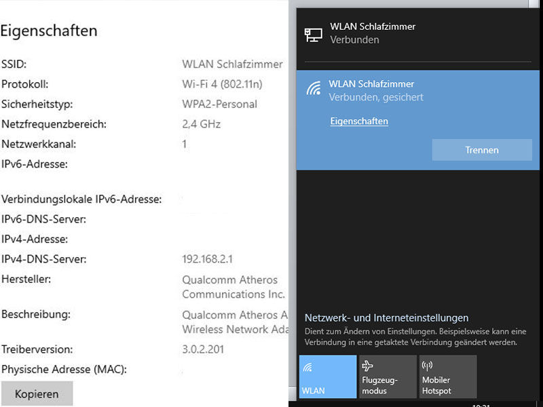Click the Verbunden, gesichert status text

[376, 97]
